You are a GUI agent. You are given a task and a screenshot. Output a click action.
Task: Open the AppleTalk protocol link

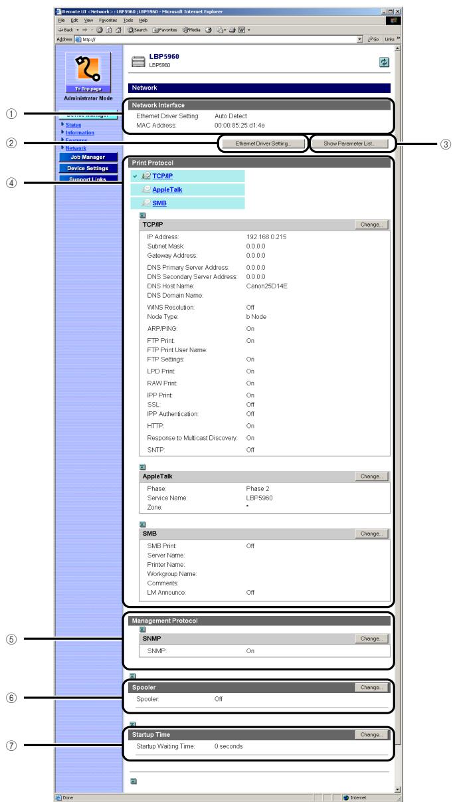[x=167, y=189]
